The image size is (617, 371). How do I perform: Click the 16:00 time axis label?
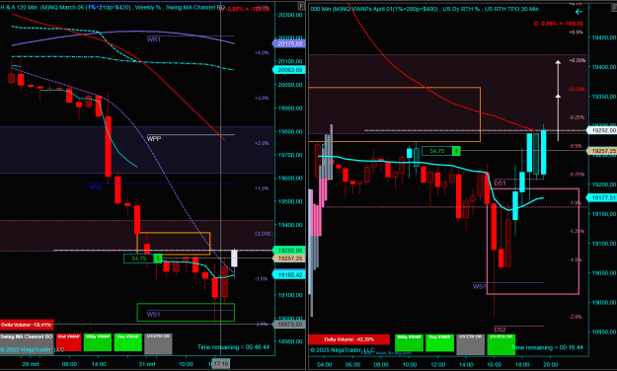pos(494,365)
